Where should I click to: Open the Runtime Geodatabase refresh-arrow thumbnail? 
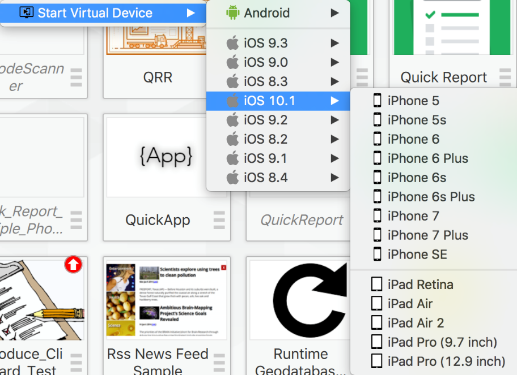tap(300, 300)
